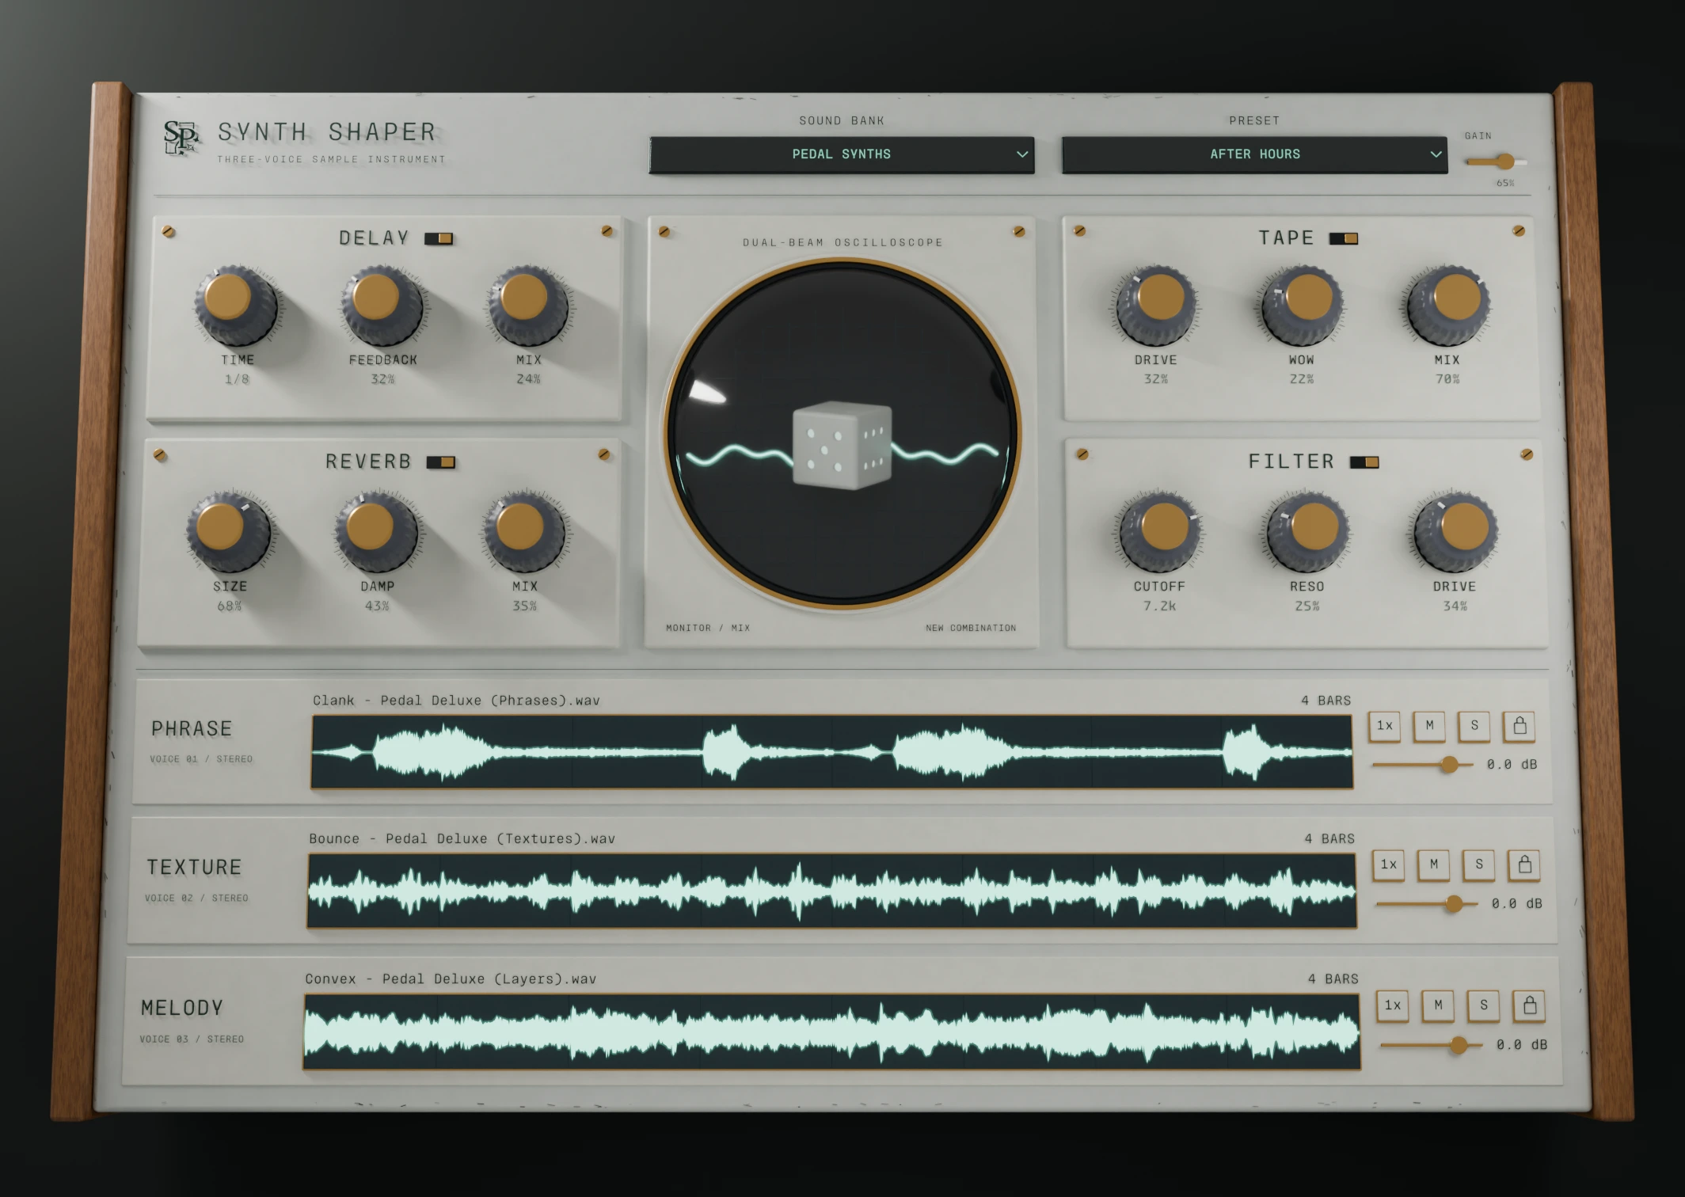Click the New Combination label

(971, 628)
